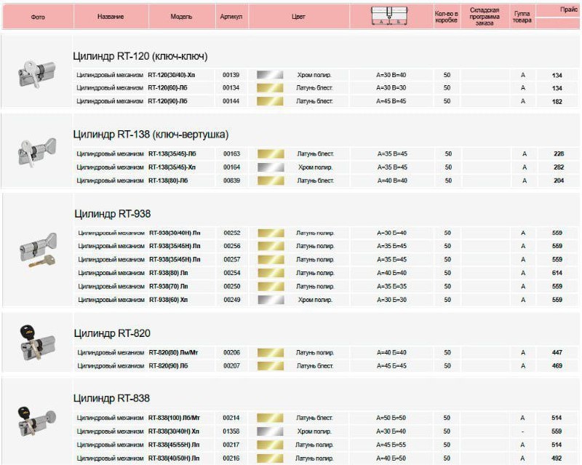Select model RT-838(40/50H) Лп

click(174, 458)
